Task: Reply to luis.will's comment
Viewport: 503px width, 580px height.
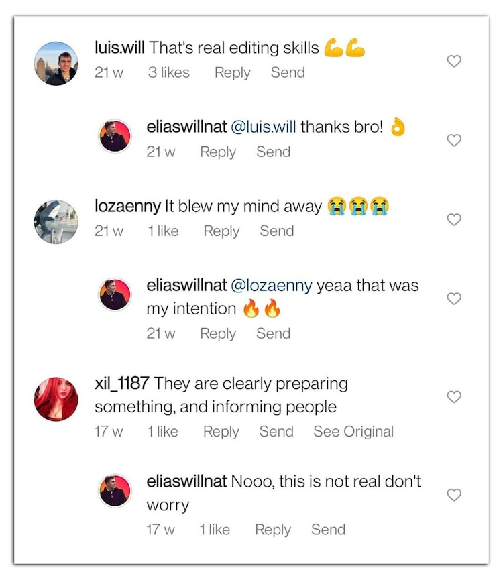Action: click(x=232, y=72)
